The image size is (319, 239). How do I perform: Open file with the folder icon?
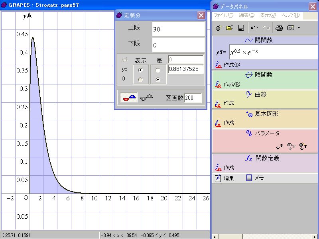point(229,28)
